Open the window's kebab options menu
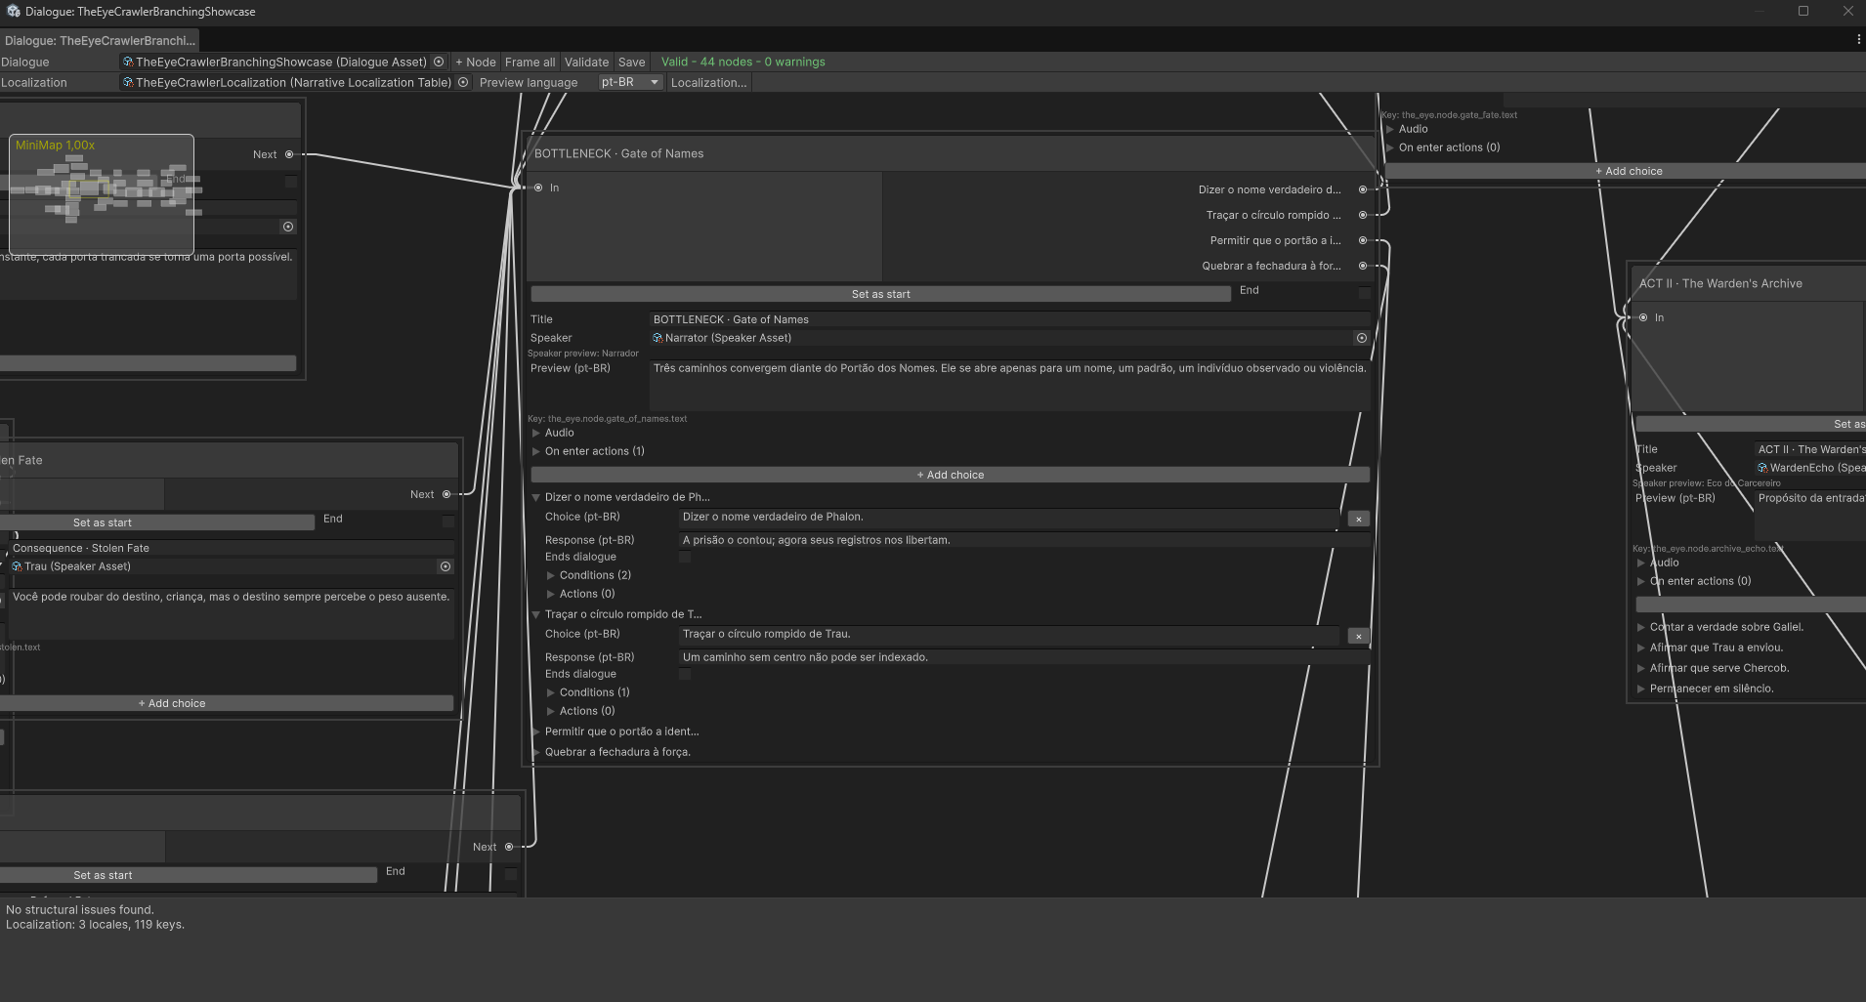Viewport: 1866px width, 1002px height. pyautogui.click(x=1858, y=39)
